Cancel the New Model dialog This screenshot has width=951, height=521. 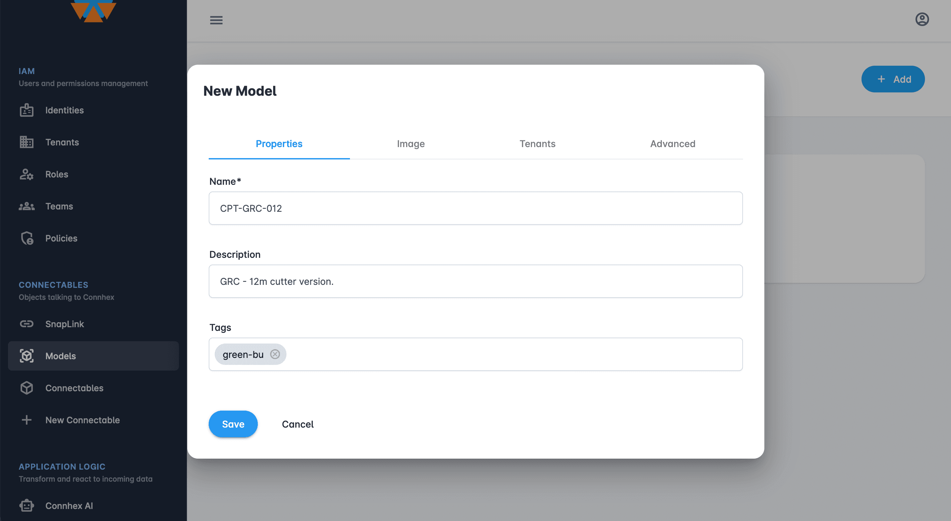(x=298, y=424)
